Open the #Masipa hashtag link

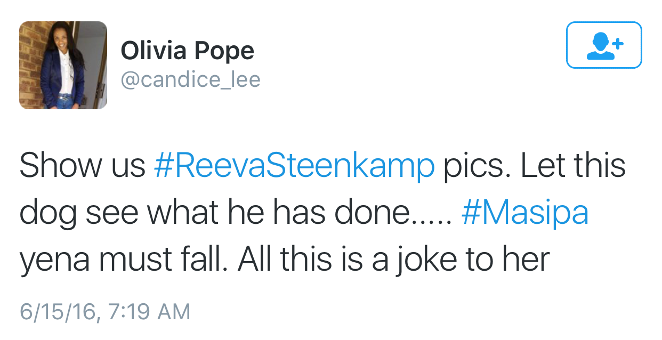pos(524,212)
